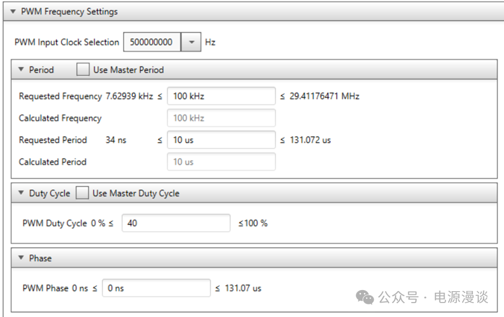Click the PWM Input Clock value field
The image size is (504, 317).
tap(152, 42)
